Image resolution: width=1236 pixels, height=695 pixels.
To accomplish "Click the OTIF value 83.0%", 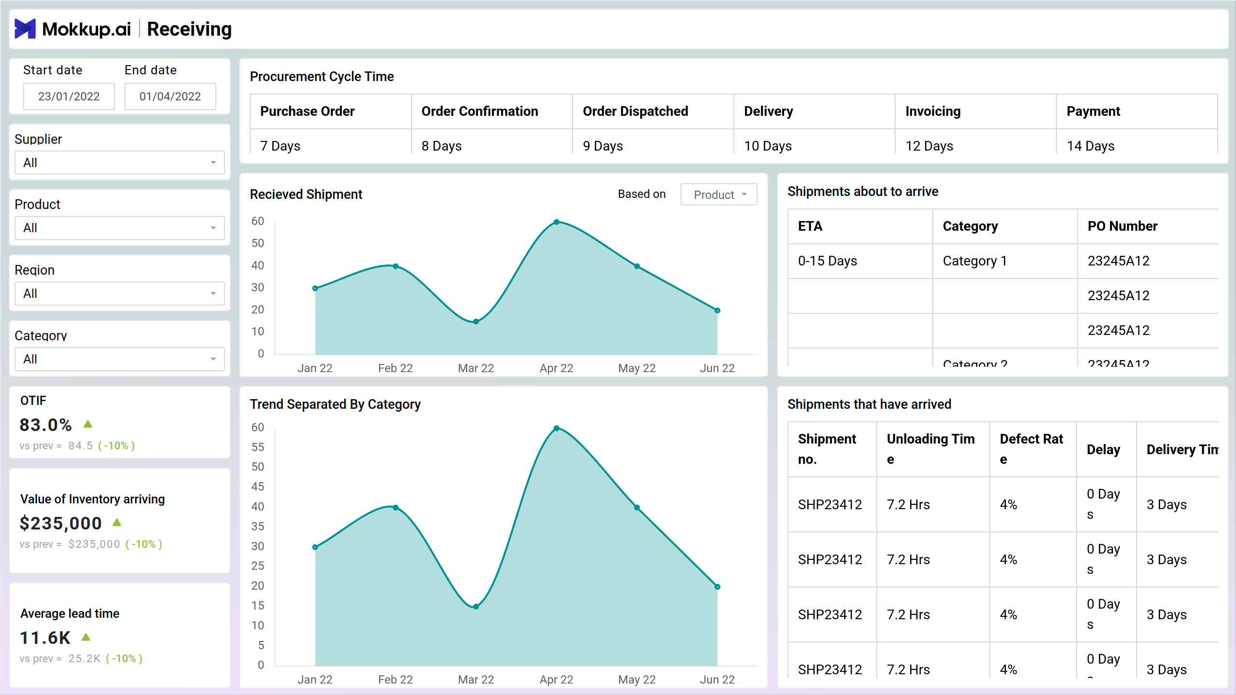I will (45, 425).
